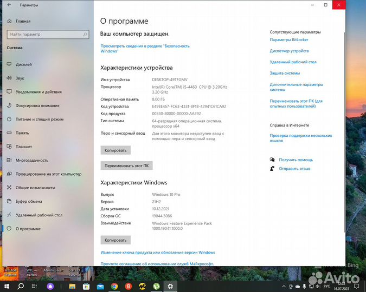Go back using the Settings back arrow
The width and height of the screenshot is (366, 292).
pyautogui.click(x=9, y=5)
